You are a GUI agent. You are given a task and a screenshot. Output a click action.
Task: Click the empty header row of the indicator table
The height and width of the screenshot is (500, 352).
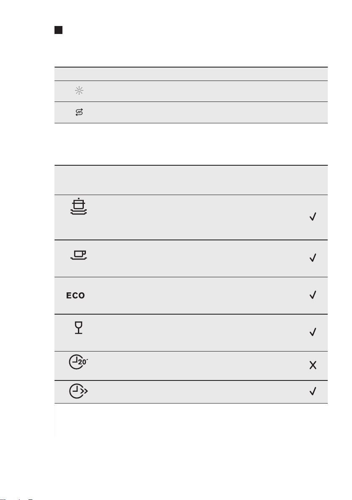pyautogui.click(x=191, y=74)
